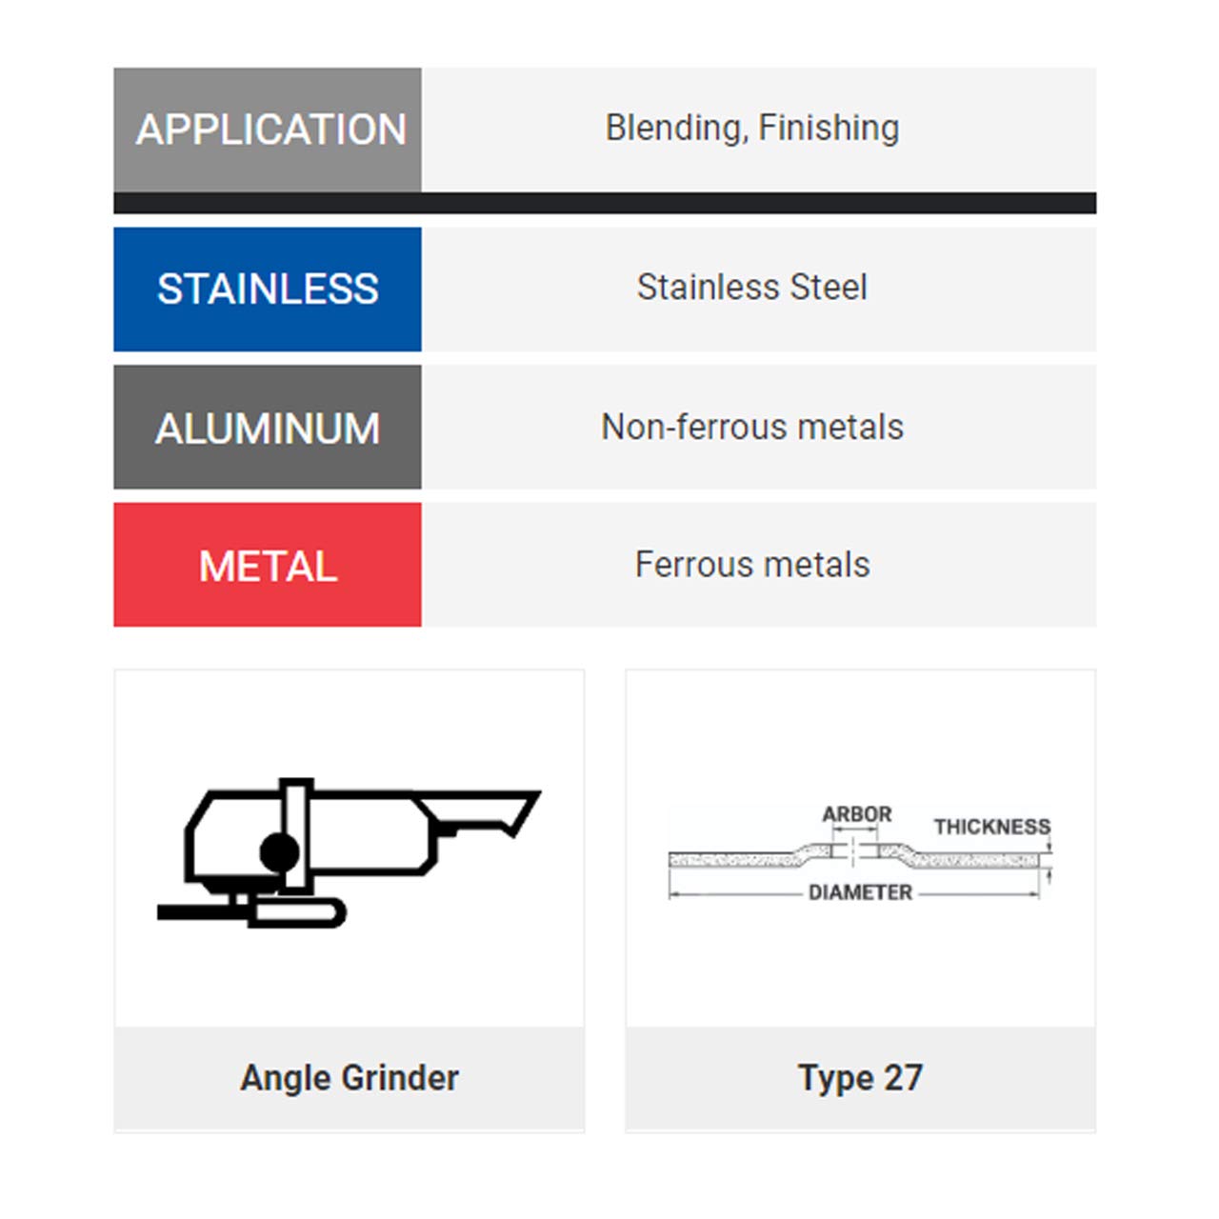The image size is (1219, 1219).
Task: Click the Ferrous metals description
Action: (x=752, y=565)
